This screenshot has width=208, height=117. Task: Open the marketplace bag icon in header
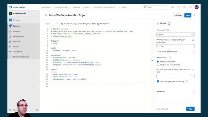(178, 7)
